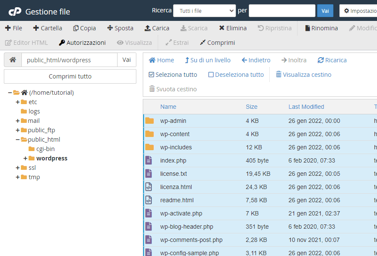Collapse the /home/tutorial root node

tap(10, 93)
